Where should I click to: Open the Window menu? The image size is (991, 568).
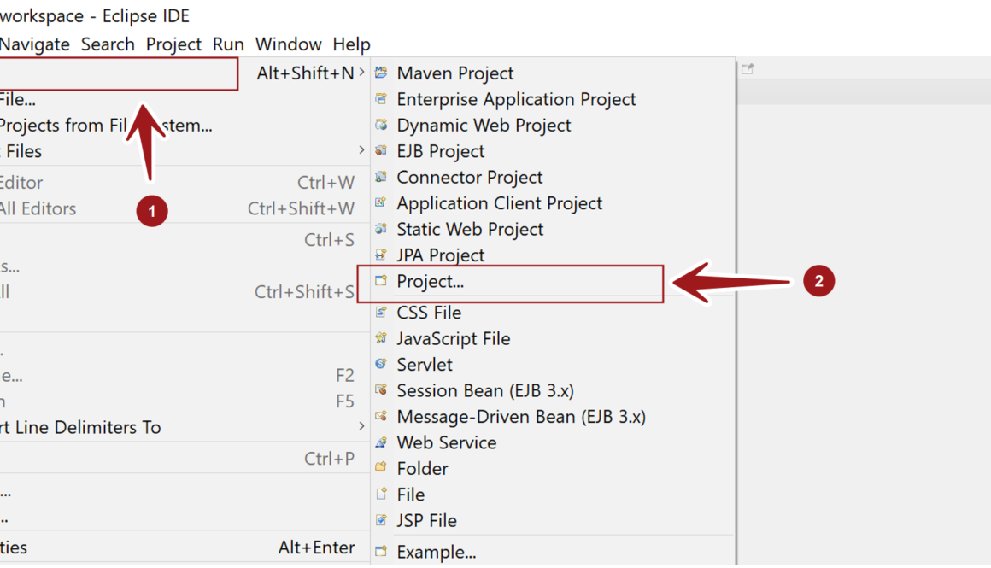coord(288,44)
